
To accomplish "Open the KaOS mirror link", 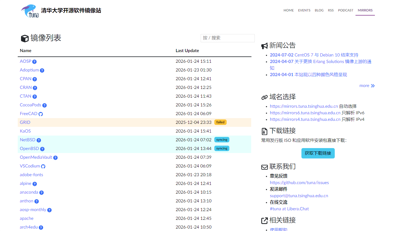I will [25, 131].
